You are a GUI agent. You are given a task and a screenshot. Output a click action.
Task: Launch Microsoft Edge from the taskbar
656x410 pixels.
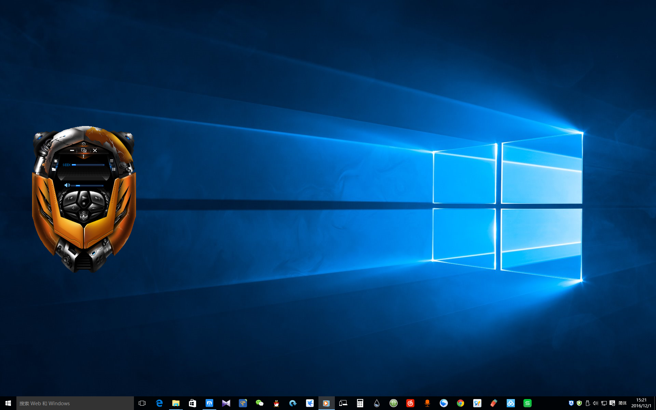click(159, 403)
